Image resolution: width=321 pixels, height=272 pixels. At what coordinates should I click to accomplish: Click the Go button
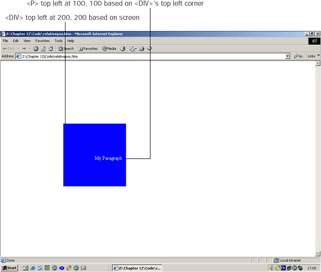[x=298, y=56]
